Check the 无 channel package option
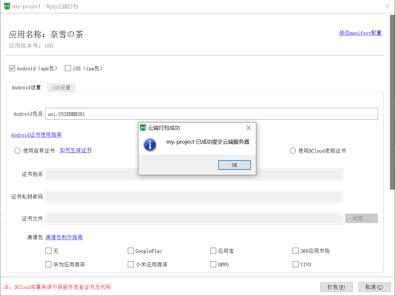The height and width of the screenshot is (296, 395). coord(48,251)
